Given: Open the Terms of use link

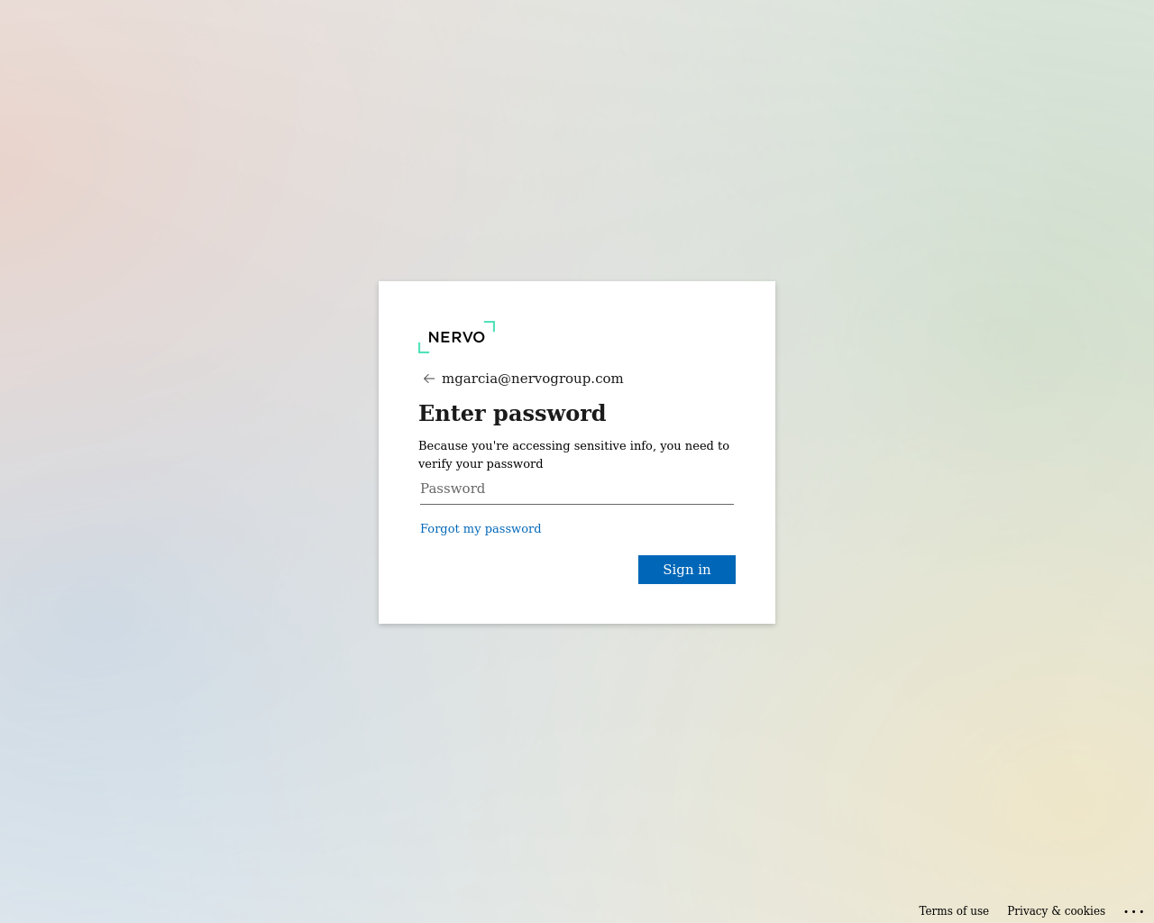Looking at the screenshot, I should [x=954, y=911].
